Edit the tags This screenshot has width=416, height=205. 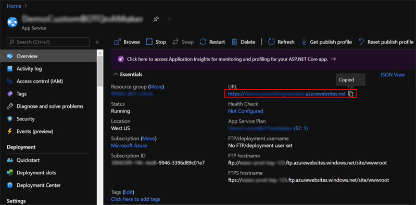[x=129, y=192]
